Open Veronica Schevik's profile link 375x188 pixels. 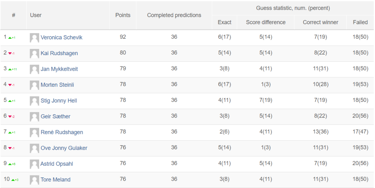coord(62,37)
